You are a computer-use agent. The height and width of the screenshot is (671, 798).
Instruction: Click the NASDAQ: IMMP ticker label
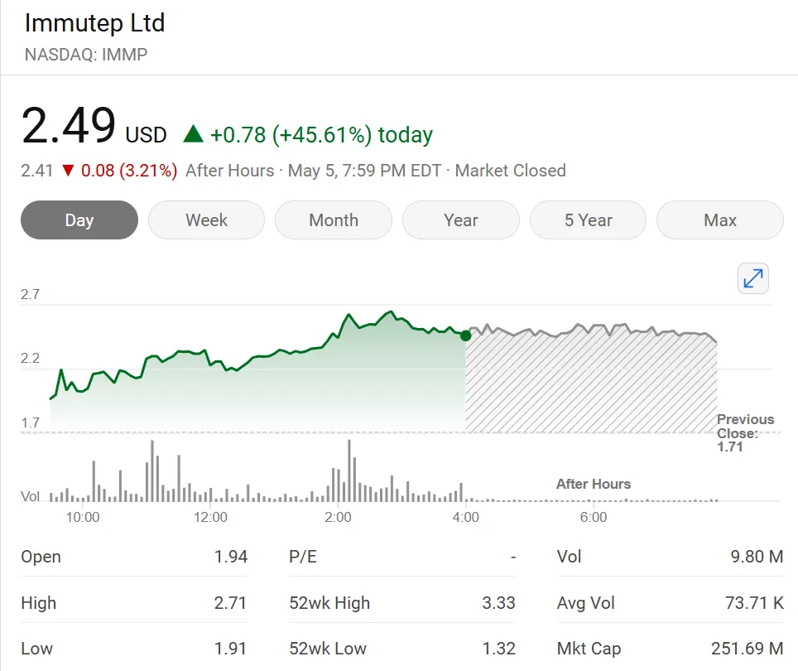86,56
